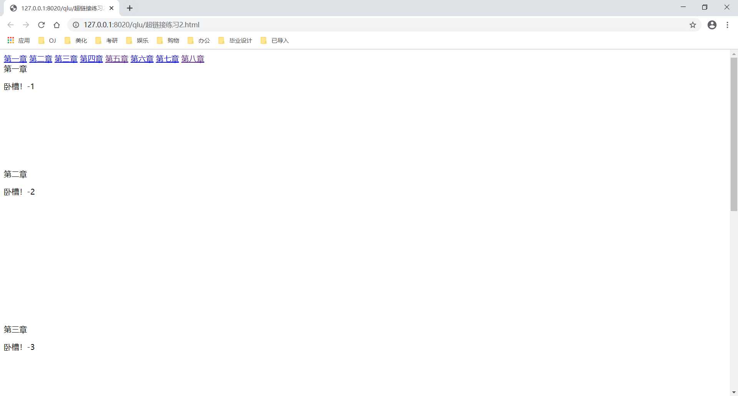Jump to the 第三章 anchor link

pyautogui.click(x=66, y=59)
